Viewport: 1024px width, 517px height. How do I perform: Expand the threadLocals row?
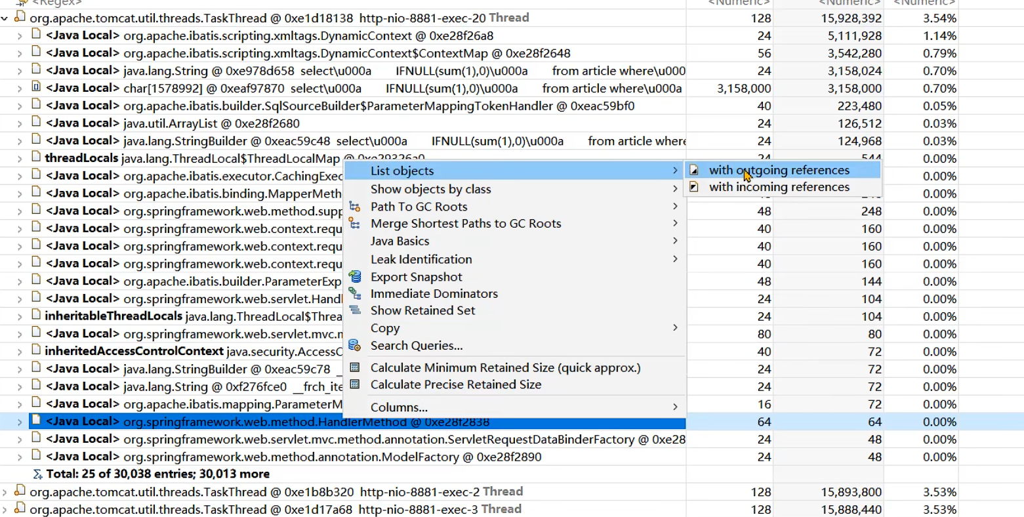click(x=20, y=159)
